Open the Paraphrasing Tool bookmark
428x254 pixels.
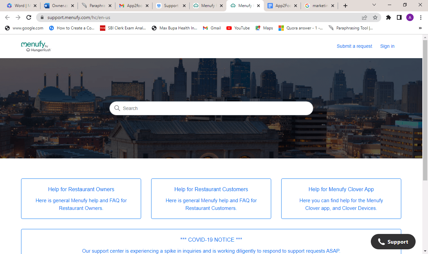coord(351,28)
